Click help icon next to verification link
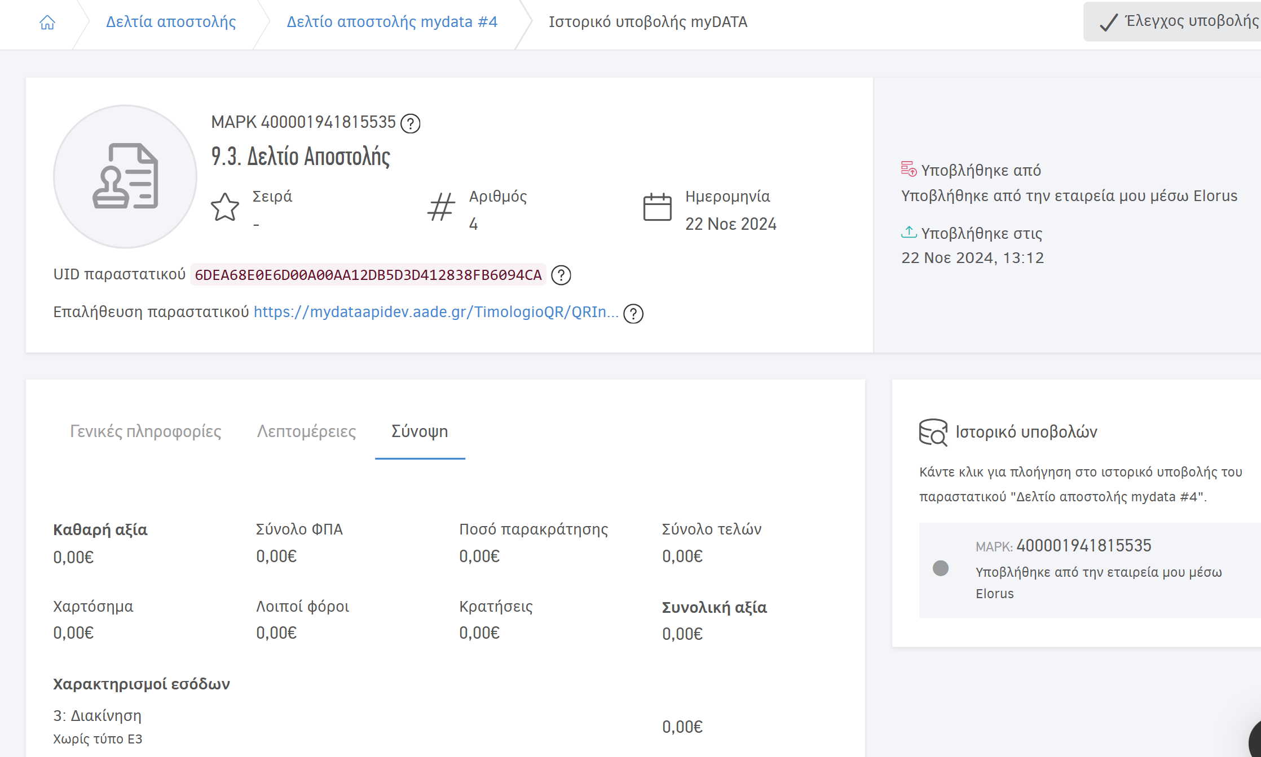This screenshot has height=757, width=1261. tap(633, 314)
